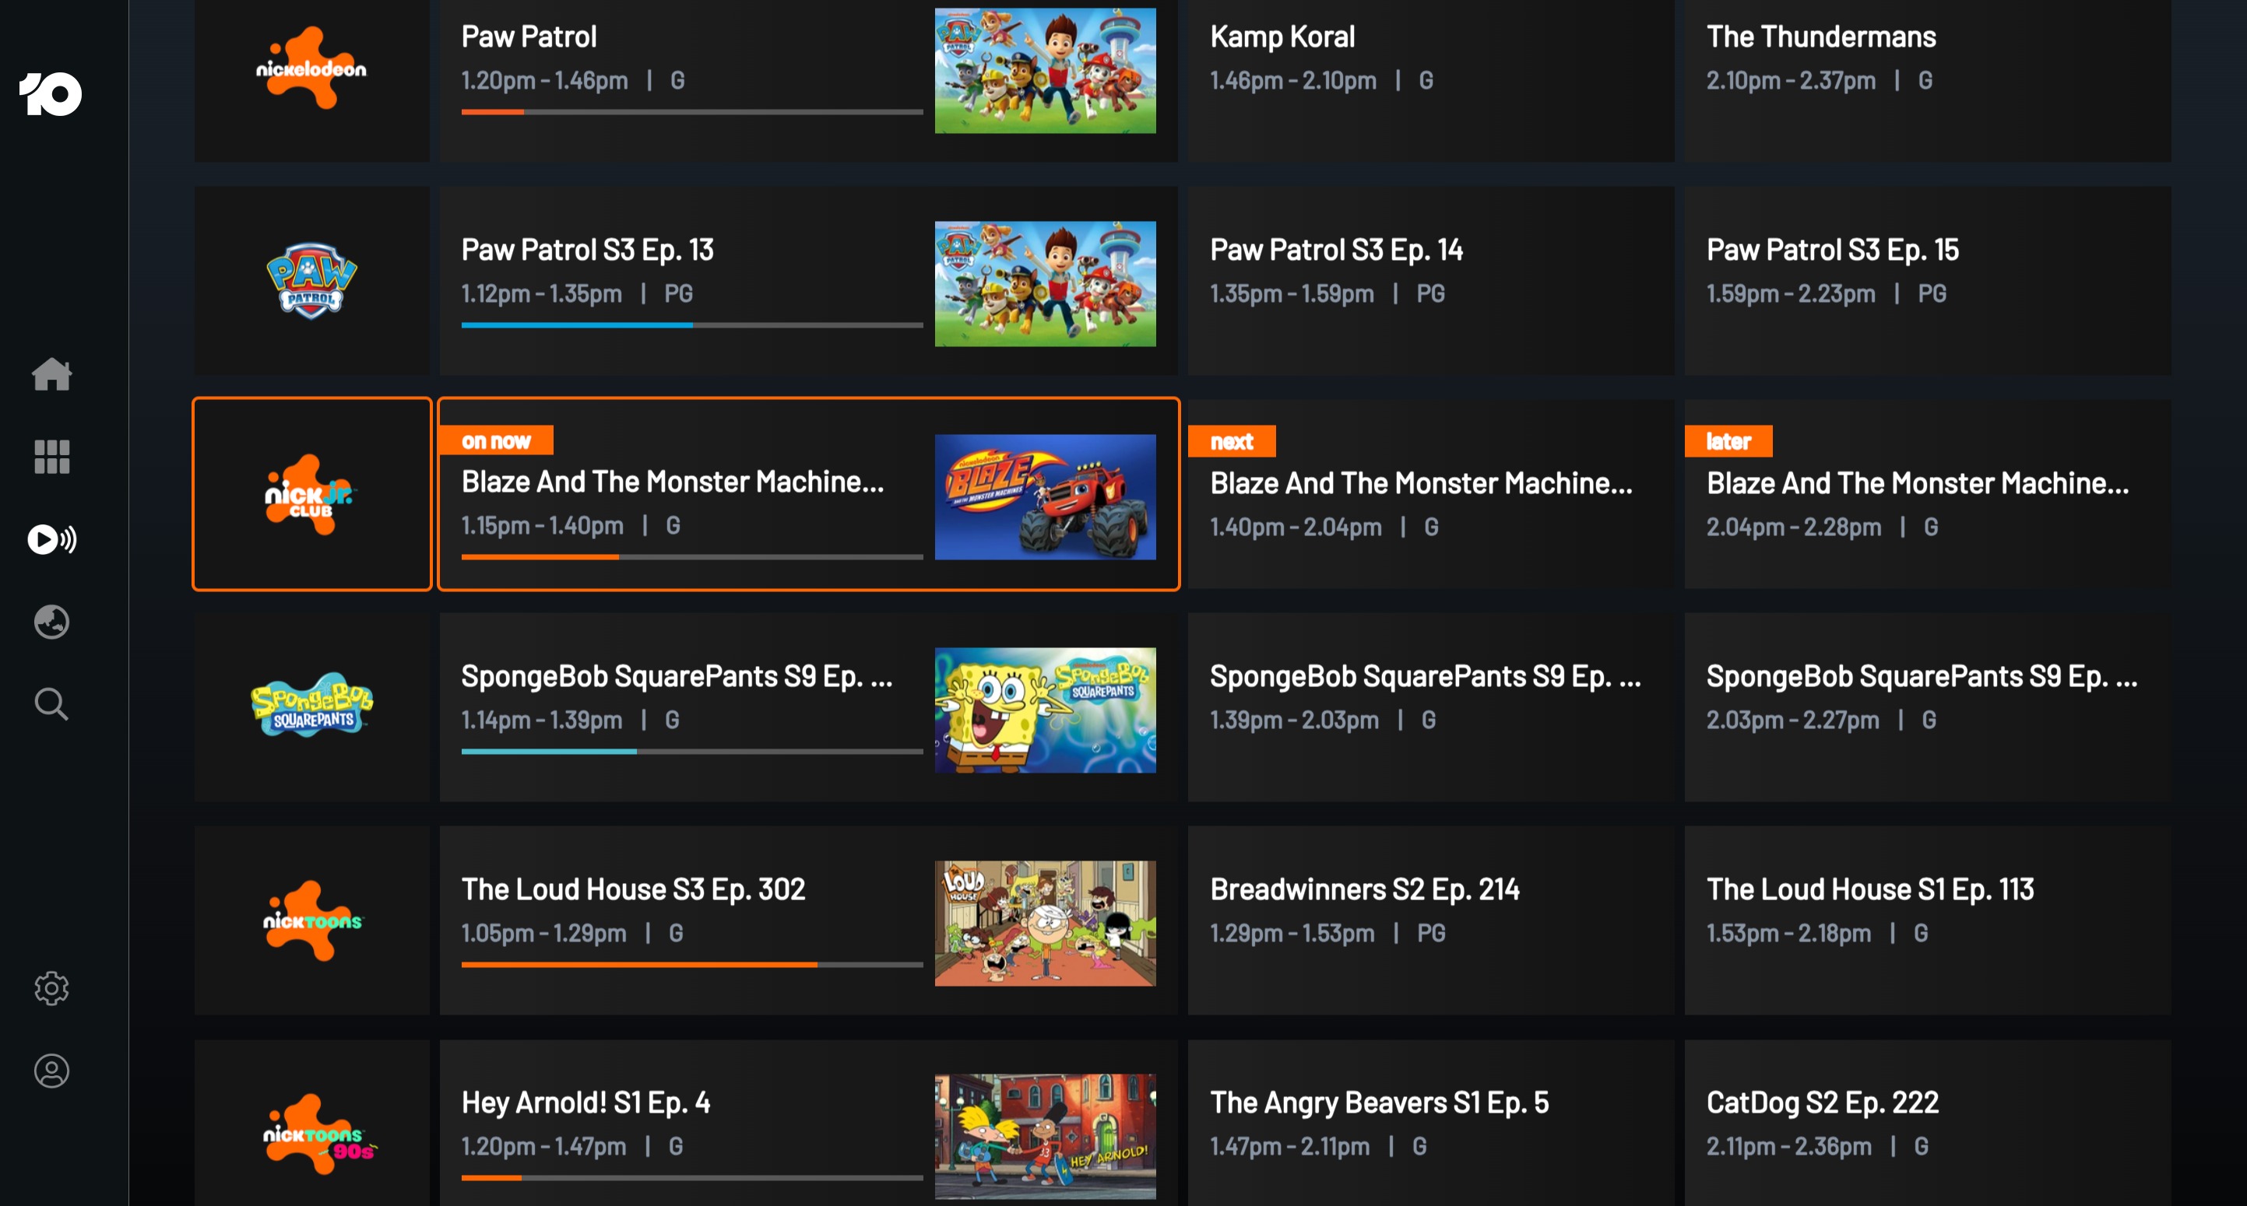Screen dimensions: 2247x1206
Task: Open the Nickelodeon Paw Patrol thumbnail
Action: pyautogui.click(x=1045, y=71)
